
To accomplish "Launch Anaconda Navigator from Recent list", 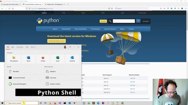I will coord(25,84).
